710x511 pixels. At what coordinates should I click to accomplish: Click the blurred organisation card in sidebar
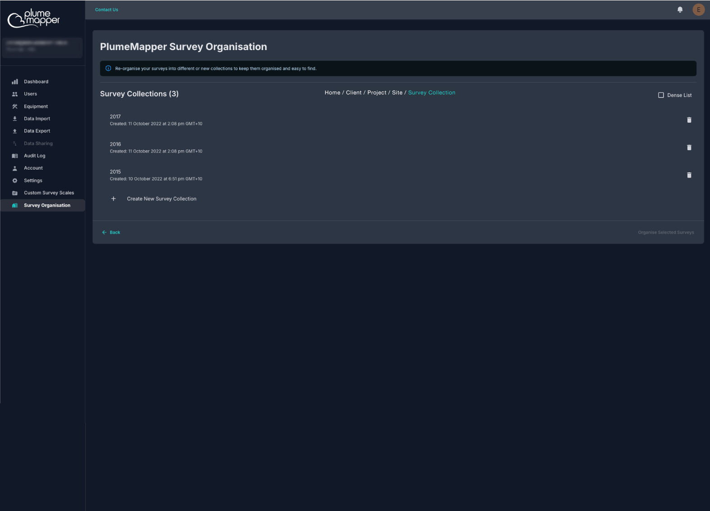pos(42,48)
